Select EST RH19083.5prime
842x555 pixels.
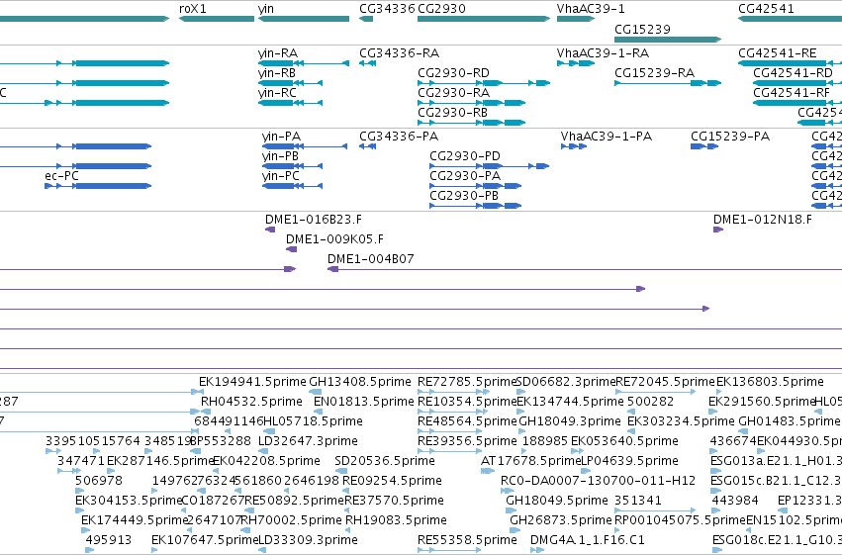pyautogui.click(x=350, y=531)
